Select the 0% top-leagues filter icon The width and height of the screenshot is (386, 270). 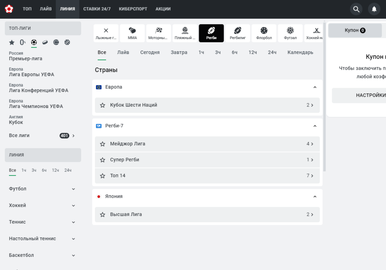(x=22, y=43)
